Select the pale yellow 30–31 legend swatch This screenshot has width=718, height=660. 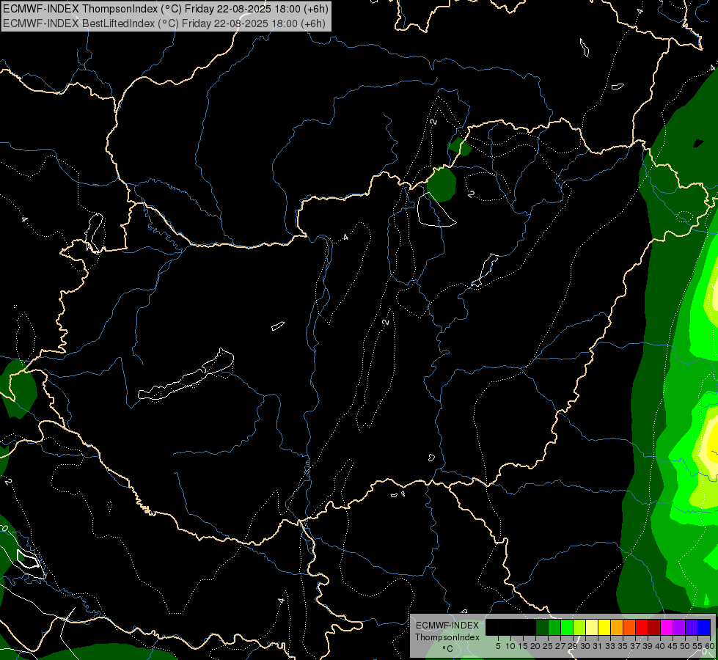tap(592, 627)
